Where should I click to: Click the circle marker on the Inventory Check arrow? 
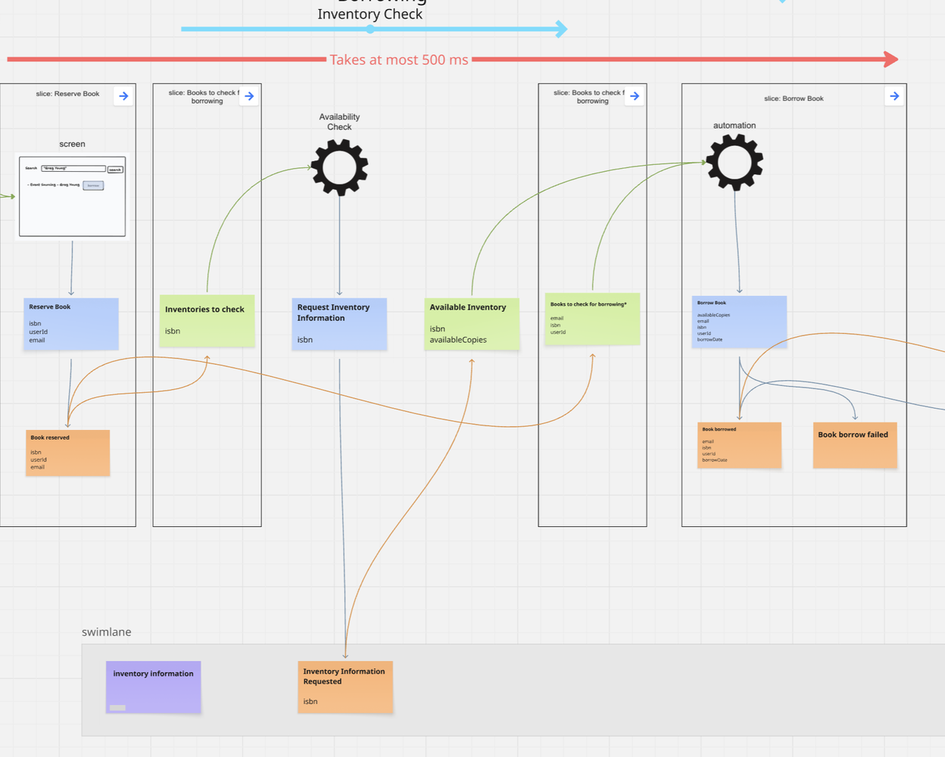[x=370, y=29]
